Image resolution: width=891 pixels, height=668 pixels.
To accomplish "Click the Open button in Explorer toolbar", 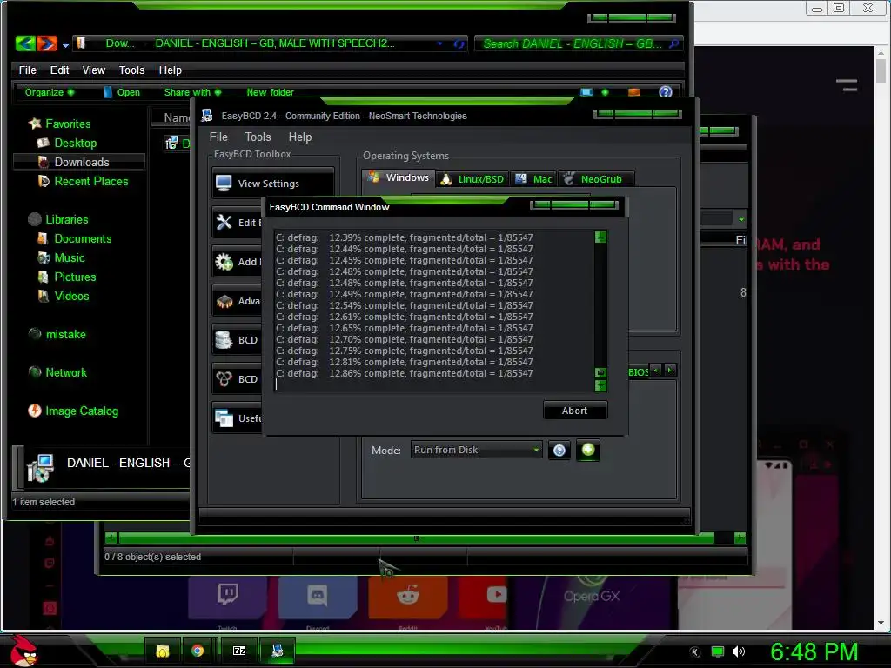I will (122, 92).
